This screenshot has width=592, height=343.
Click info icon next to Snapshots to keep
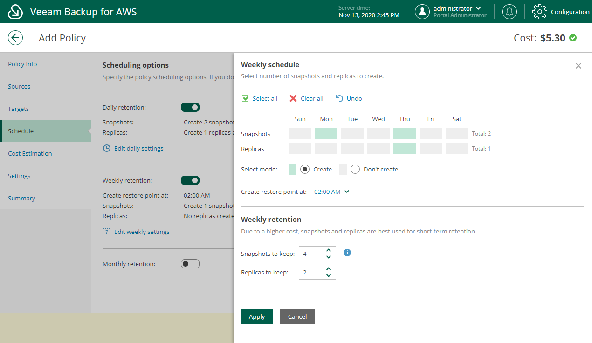coord(347,253)
